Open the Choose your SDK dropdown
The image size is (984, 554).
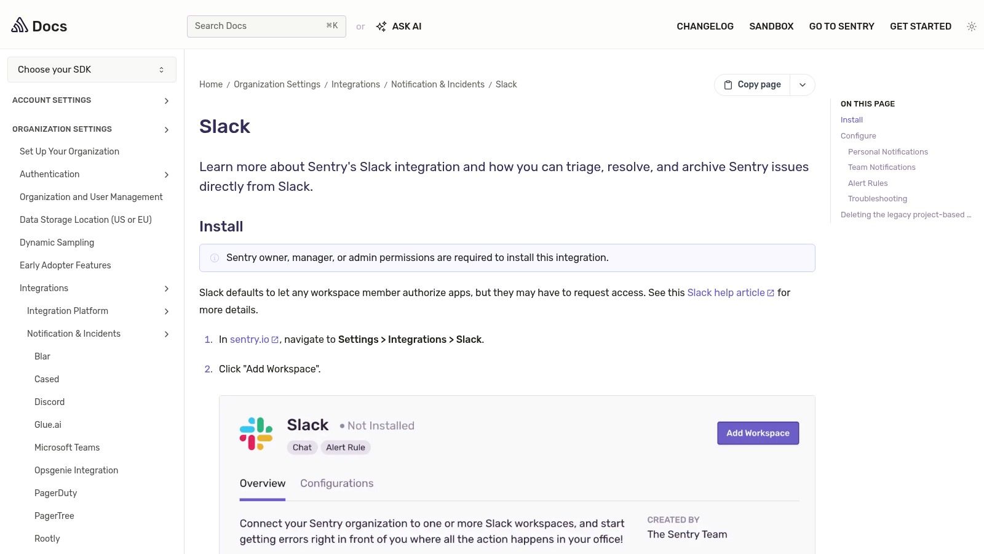pos(91,69)
